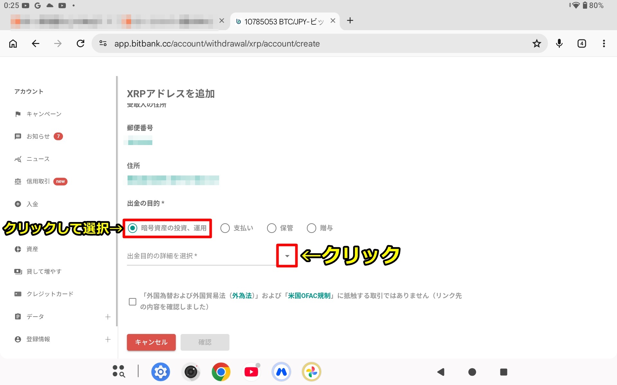This screenshot has height=385, width=617.
Task: Tap the Android recents square button
Action: 504,372
